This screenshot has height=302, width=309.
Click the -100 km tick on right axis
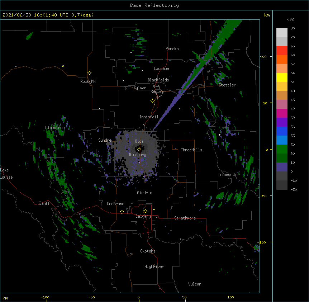tap(262, 242)
